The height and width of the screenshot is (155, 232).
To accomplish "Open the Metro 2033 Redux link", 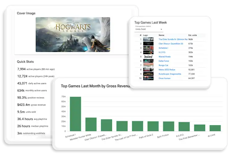I will point(167,70).
